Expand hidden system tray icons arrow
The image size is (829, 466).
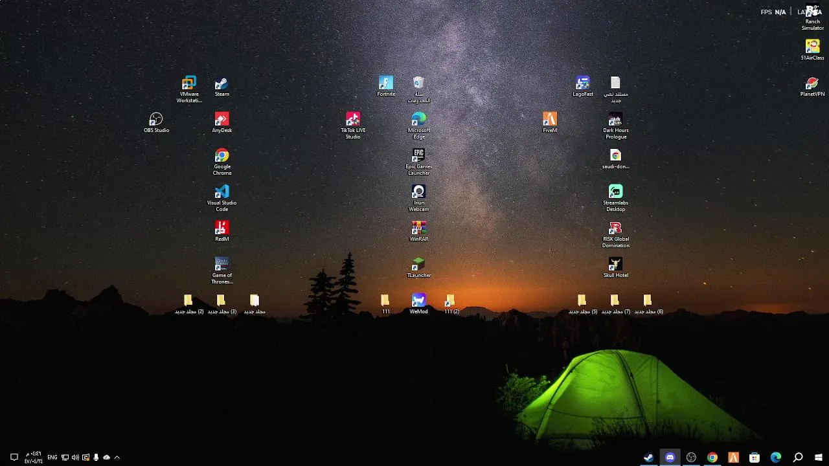[117, 458]
